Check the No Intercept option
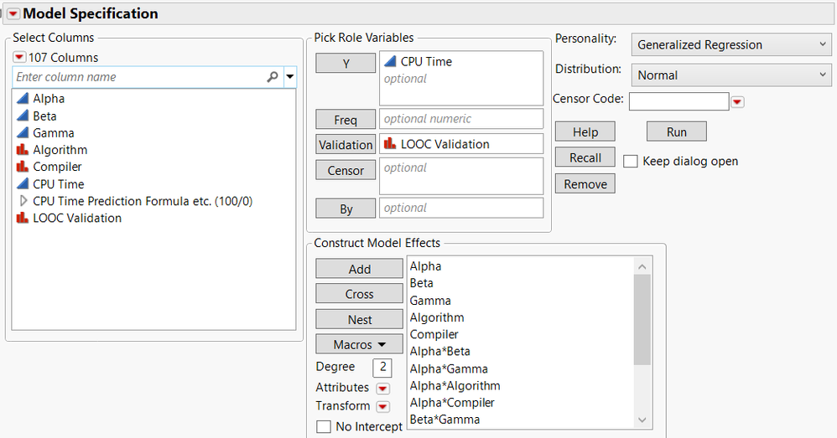Viewport: 837px width, 438px height. 324,427
